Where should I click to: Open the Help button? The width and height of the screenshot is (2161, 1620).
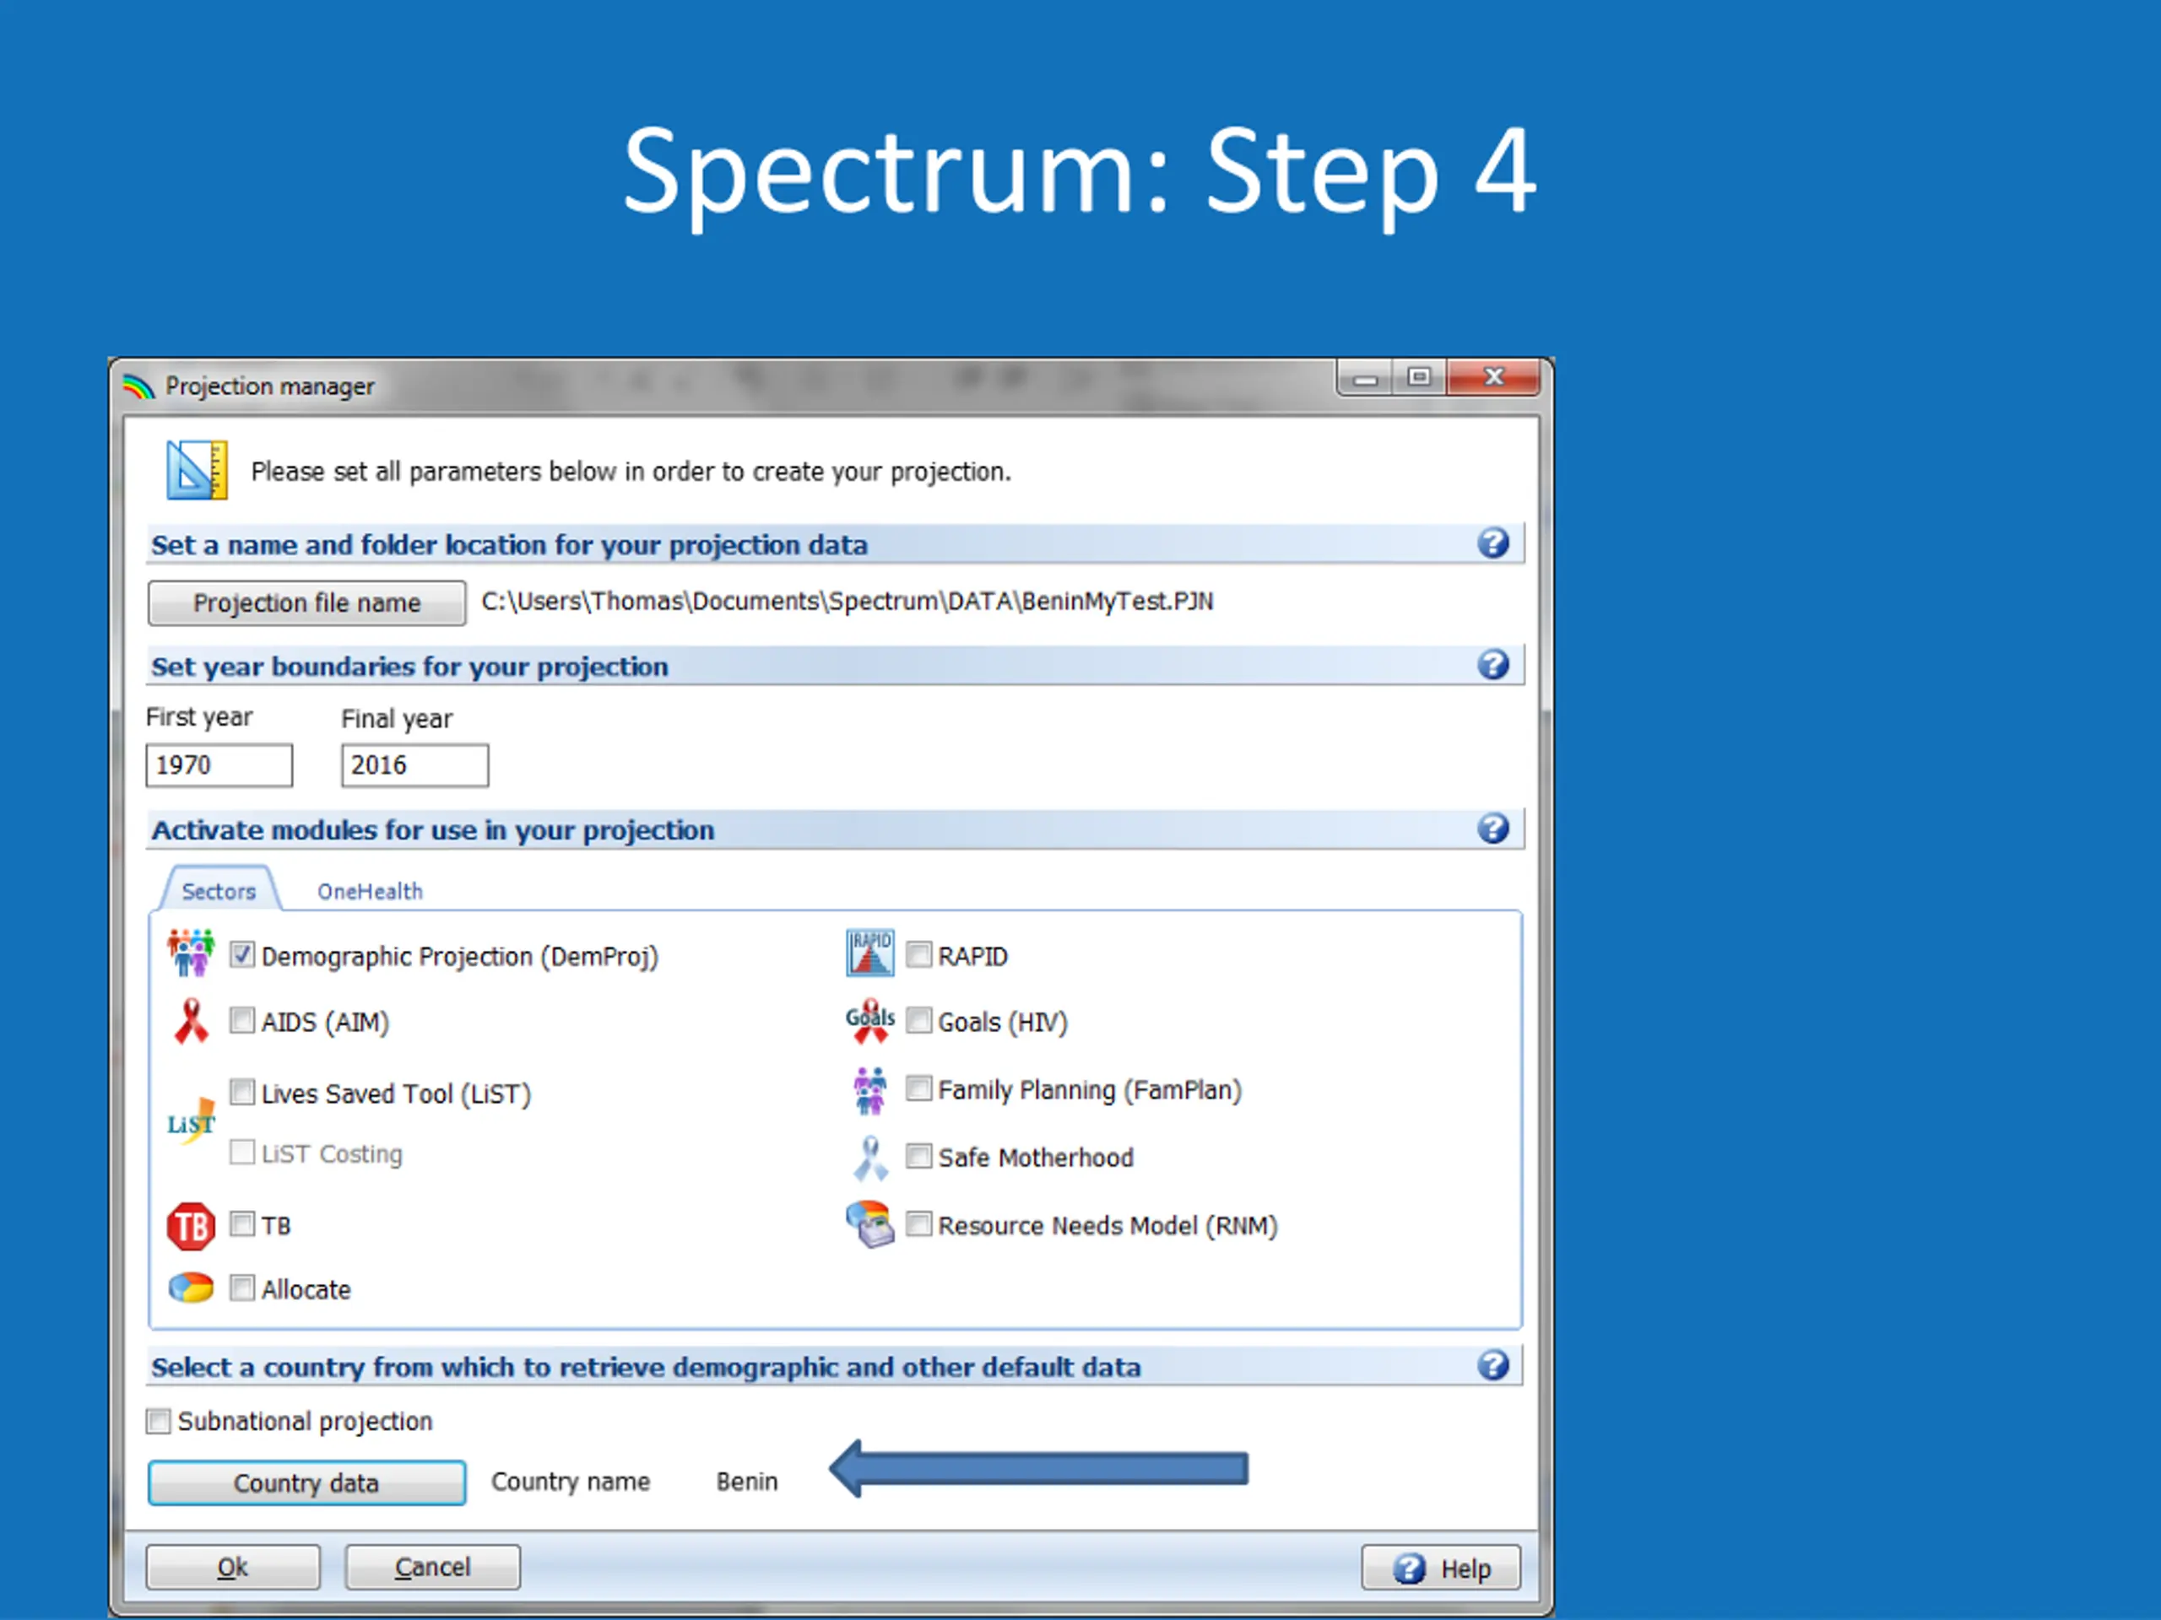[1441, 1568]
